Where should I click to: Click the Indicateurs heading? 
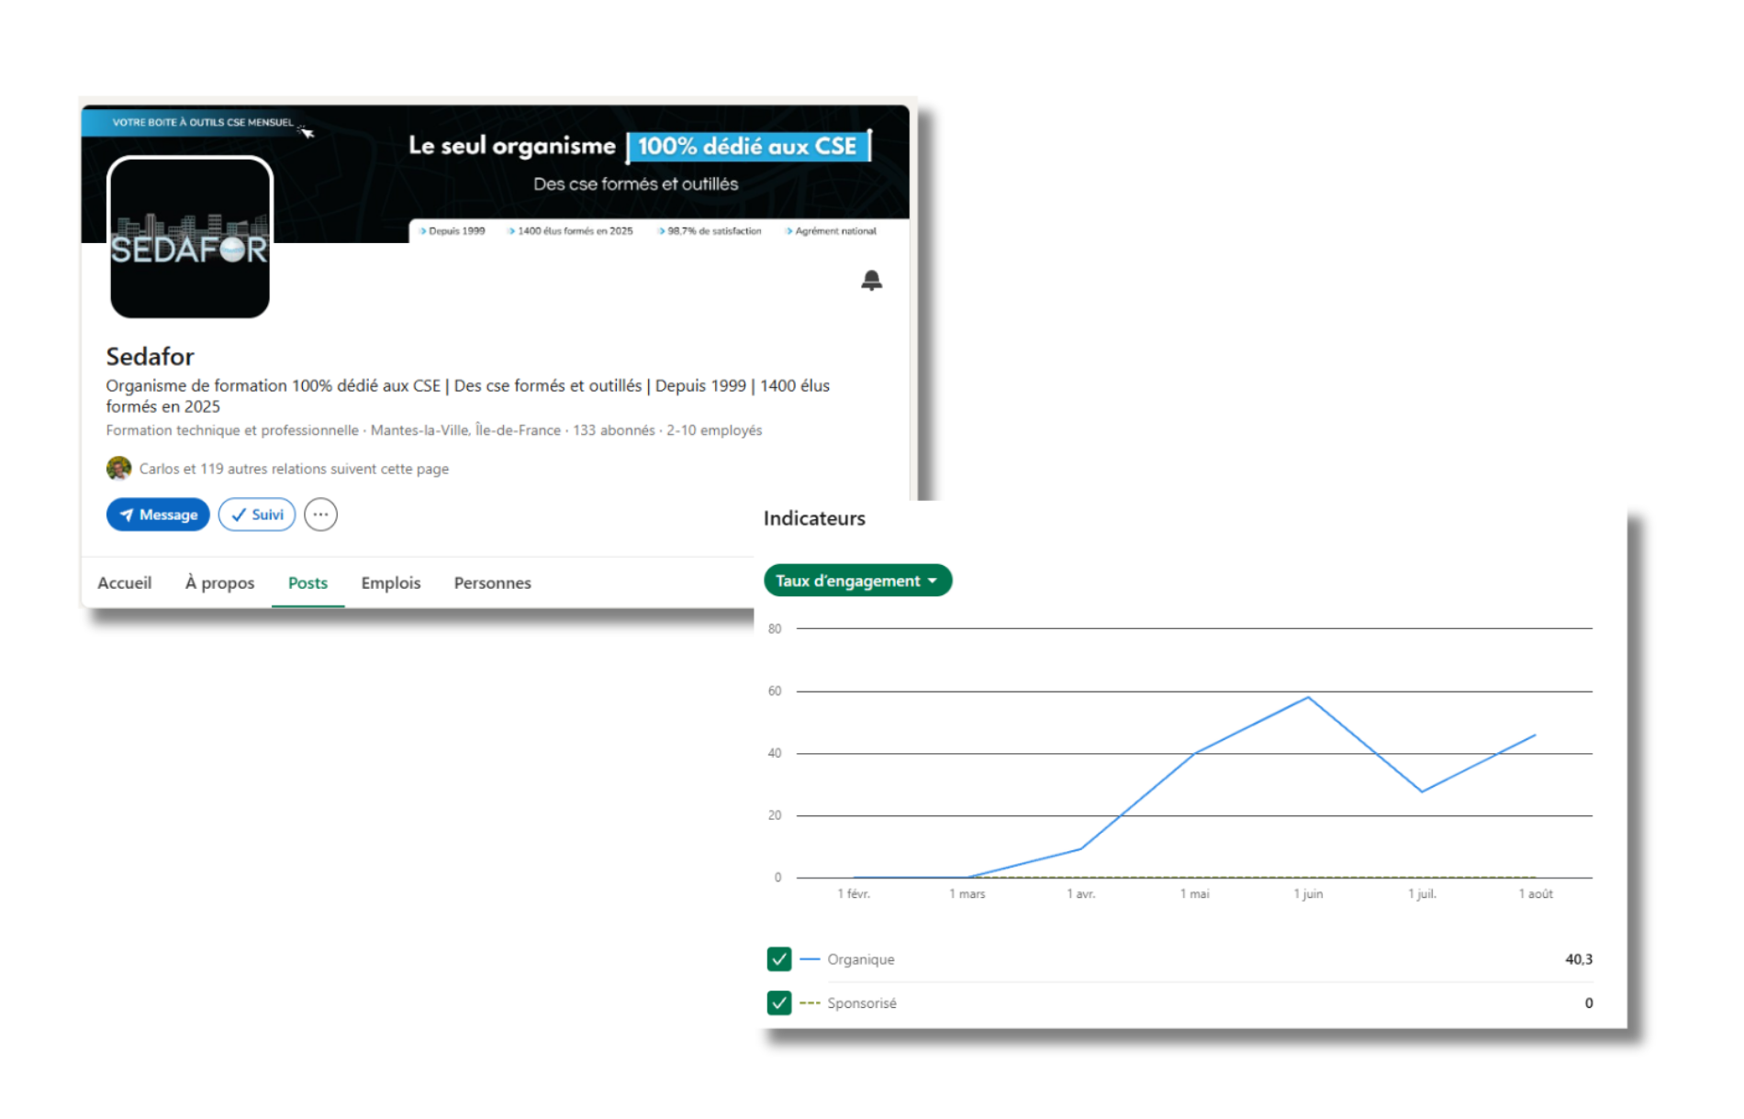coord(814,518)
